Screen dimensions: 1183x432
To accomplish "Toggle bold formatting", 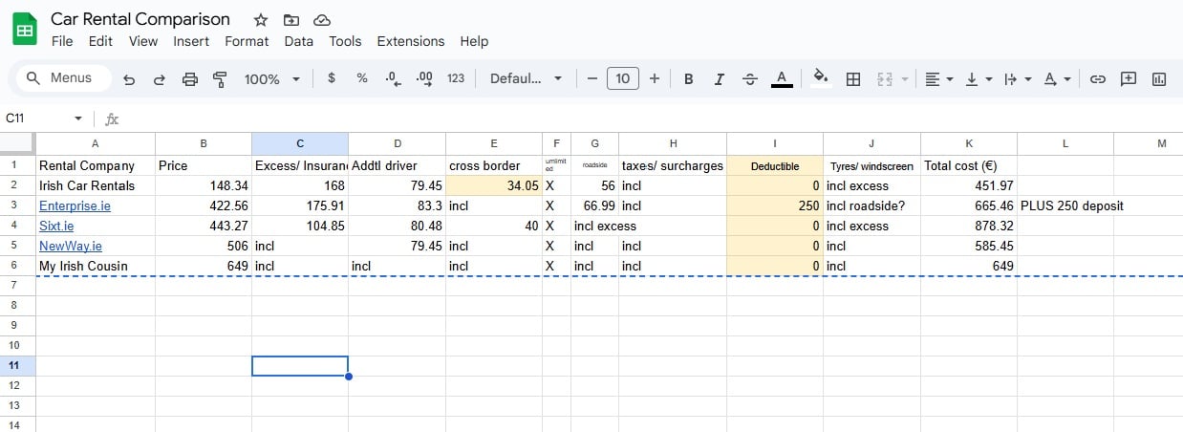I will pos(688,79).
